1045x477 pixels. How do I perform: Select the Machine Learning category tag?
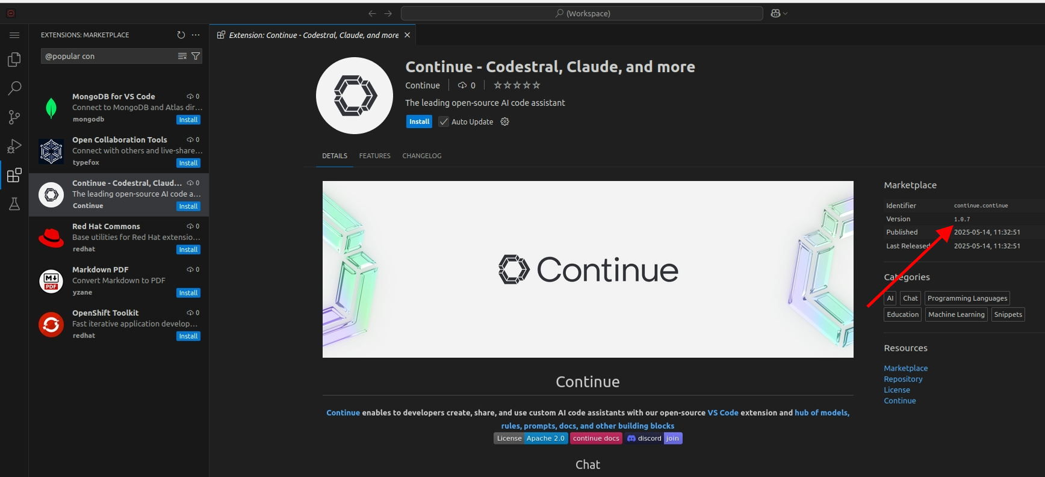point(957,315)
